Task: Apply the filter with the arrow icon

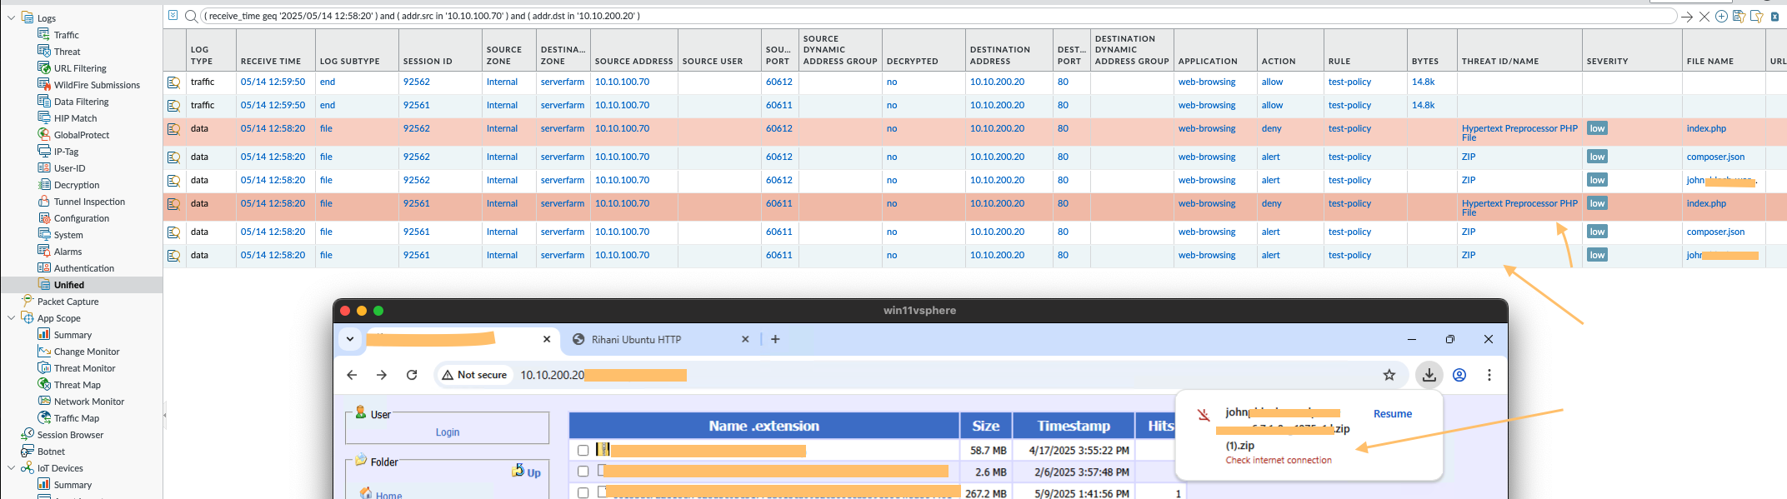Action: point(1687,17)
